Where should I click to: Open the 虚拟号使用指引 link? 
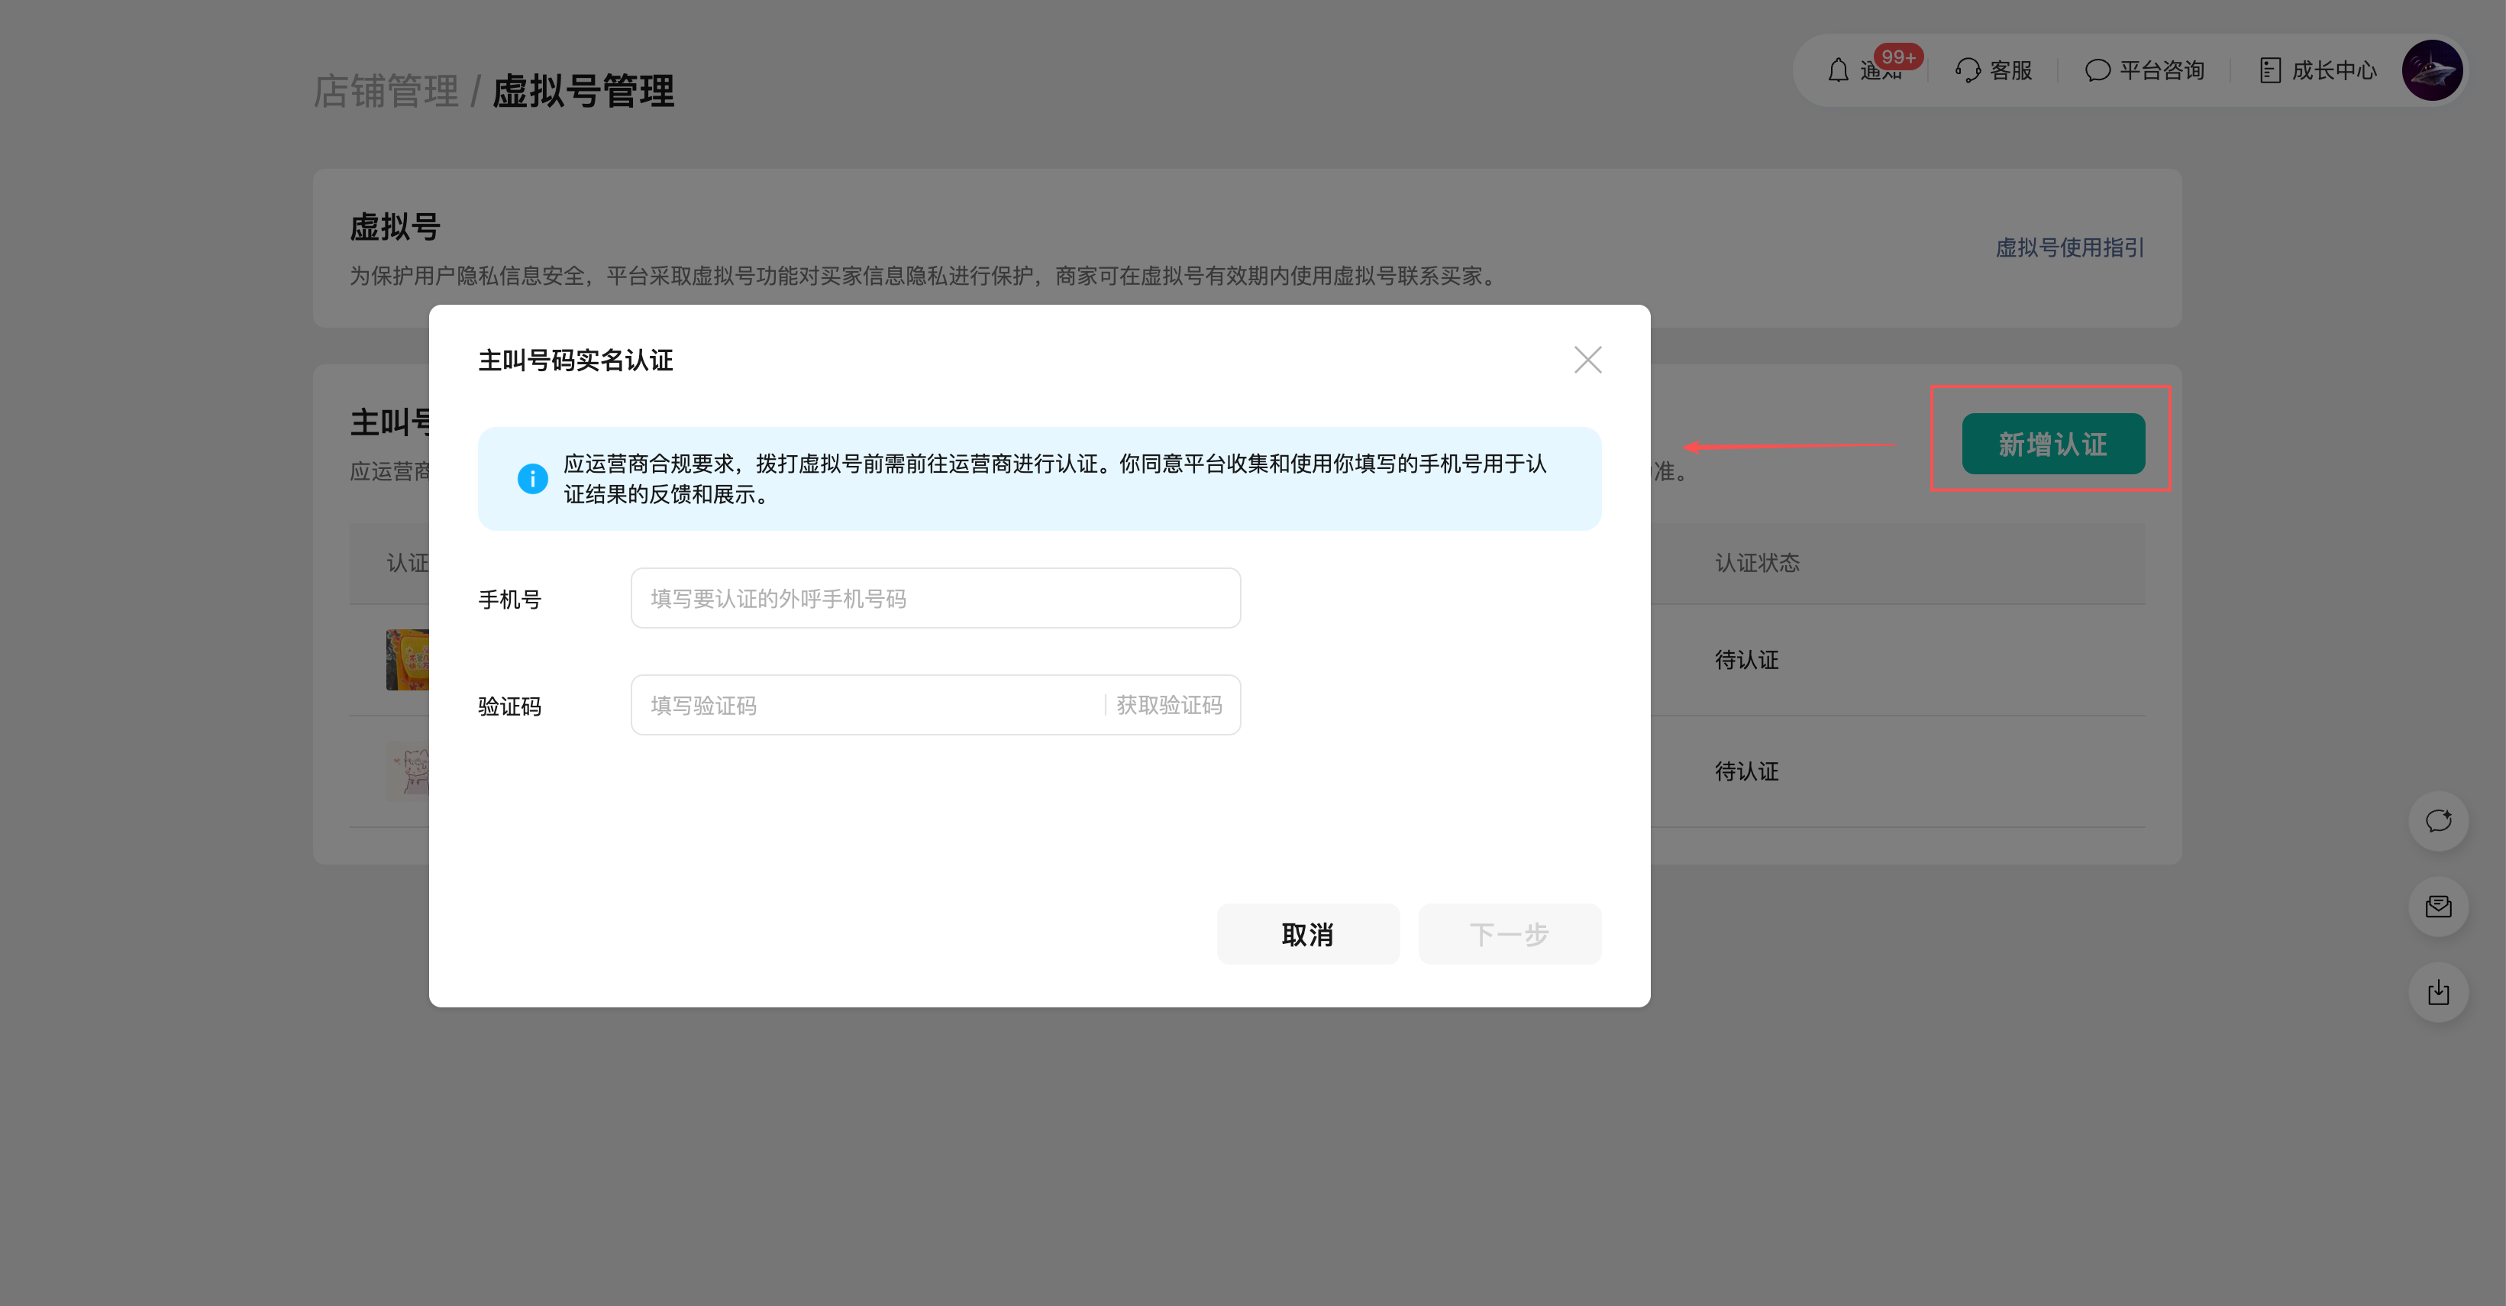tap(2069, 247)
